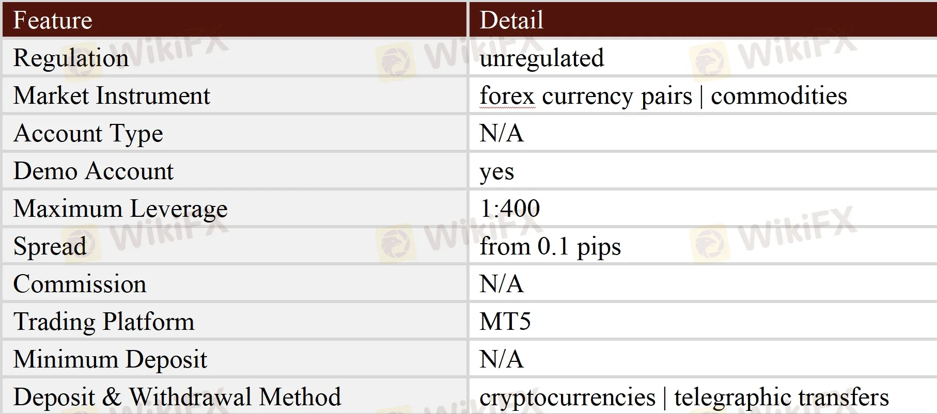This screenshot has height=414, width=937.
Task: Select the Account Type label cell
Action: 88,134
